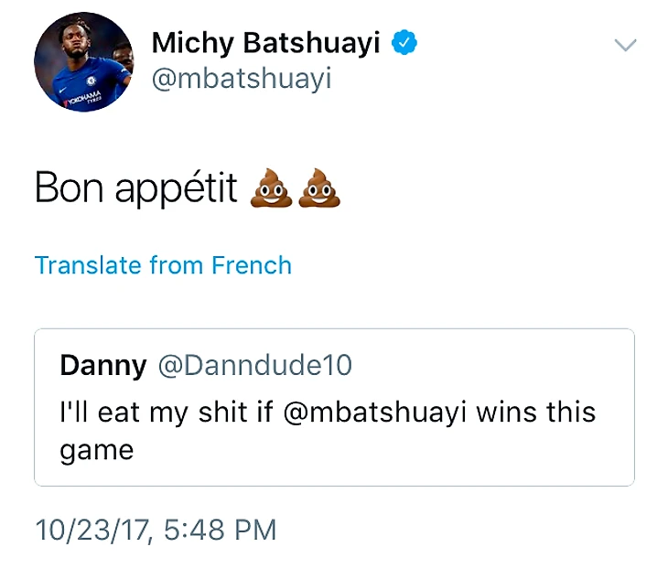This screenshot has height=568, width=668.
Task: Click the blue verified badge
Action: pos(404,43)
